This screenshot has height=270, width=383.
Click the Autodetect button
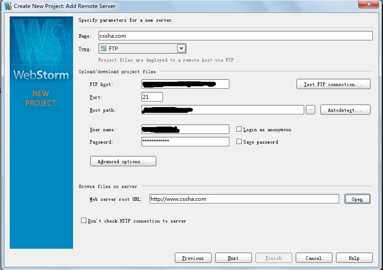(x=345, y=110)
